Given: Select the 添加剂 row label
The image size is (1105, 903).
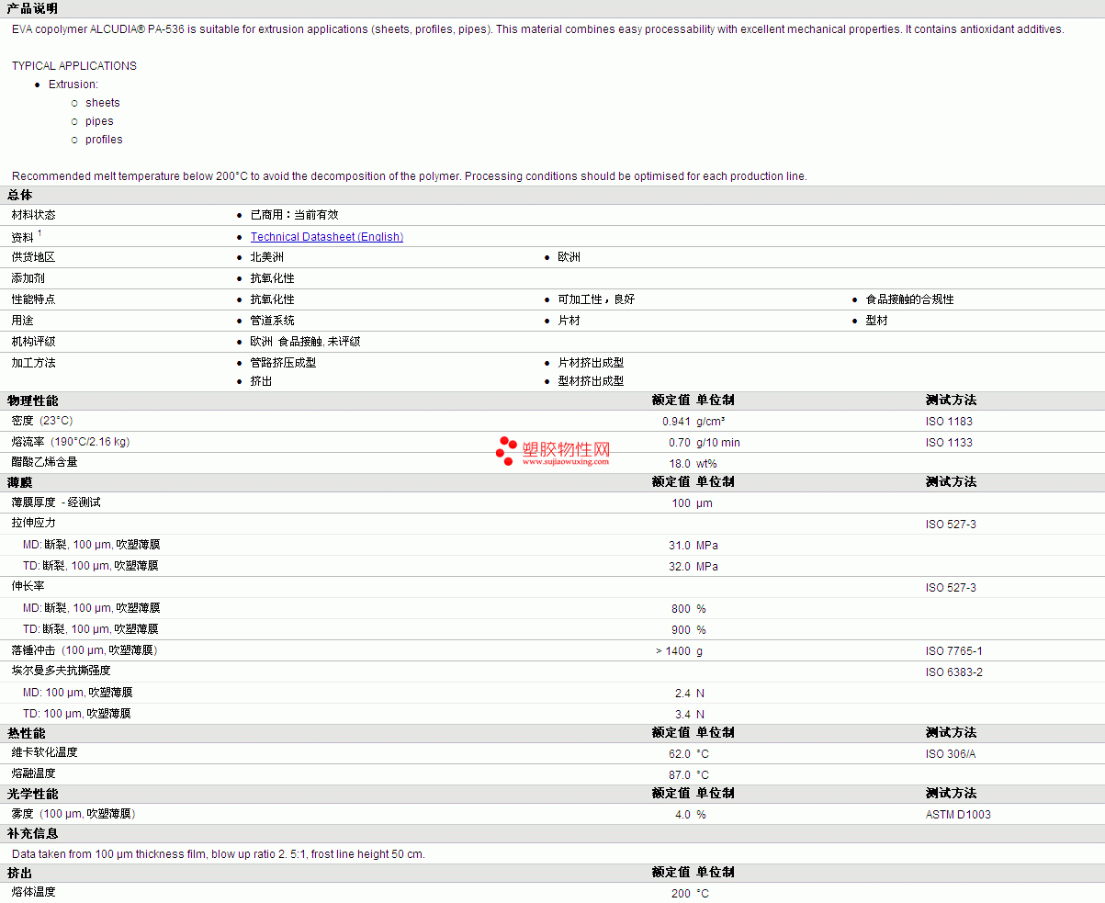Looking at the screenshot, I should pos(28,278).
